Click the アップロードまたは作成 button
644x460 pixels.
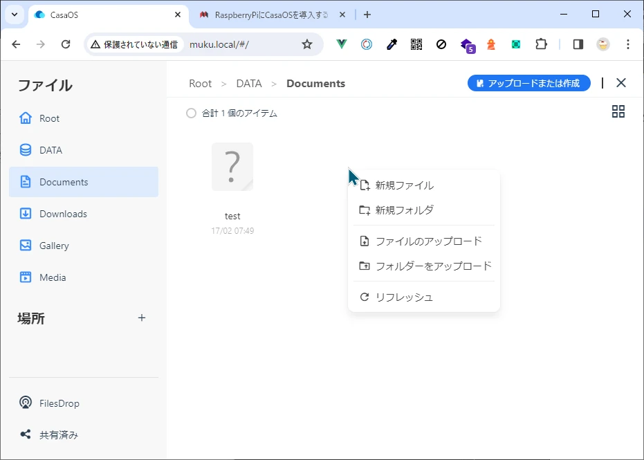[529, 83]
